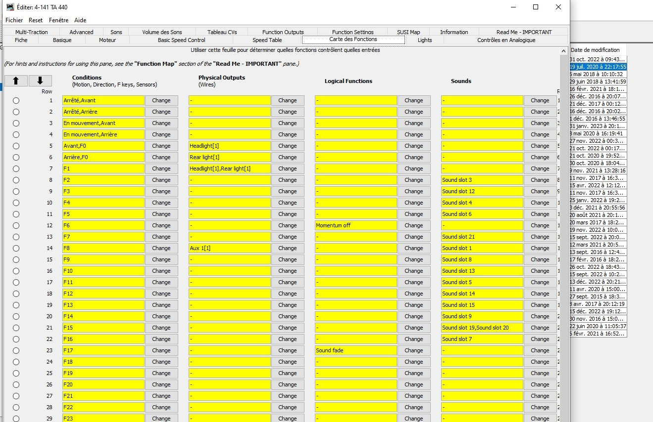
Task: Click Change for Avant,F0 condition
Action: 161,146
